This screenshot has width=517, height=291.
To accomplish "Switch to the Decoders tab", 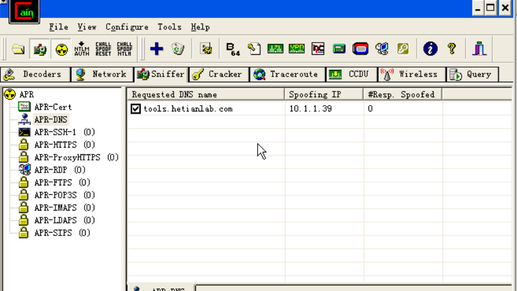I will (x=36, y=74).
